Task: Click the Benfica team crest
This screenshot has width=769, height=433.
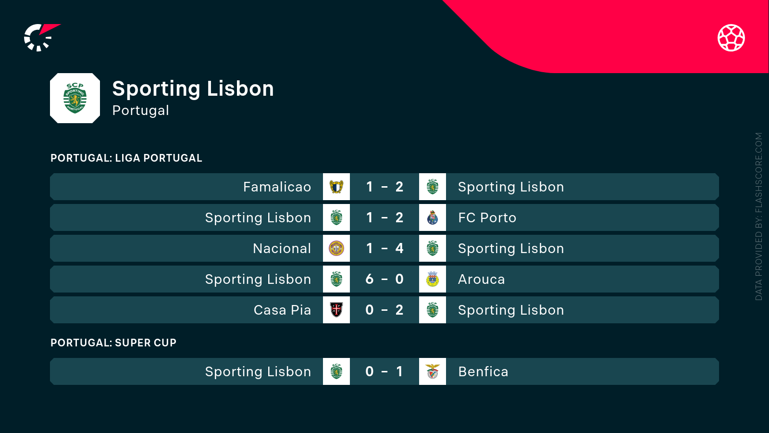Action: pyautogui.click(x=433, y=371)
